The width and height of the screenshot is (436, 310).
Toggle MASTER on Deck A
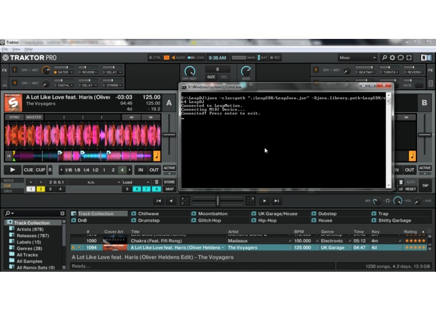[34, 117]
